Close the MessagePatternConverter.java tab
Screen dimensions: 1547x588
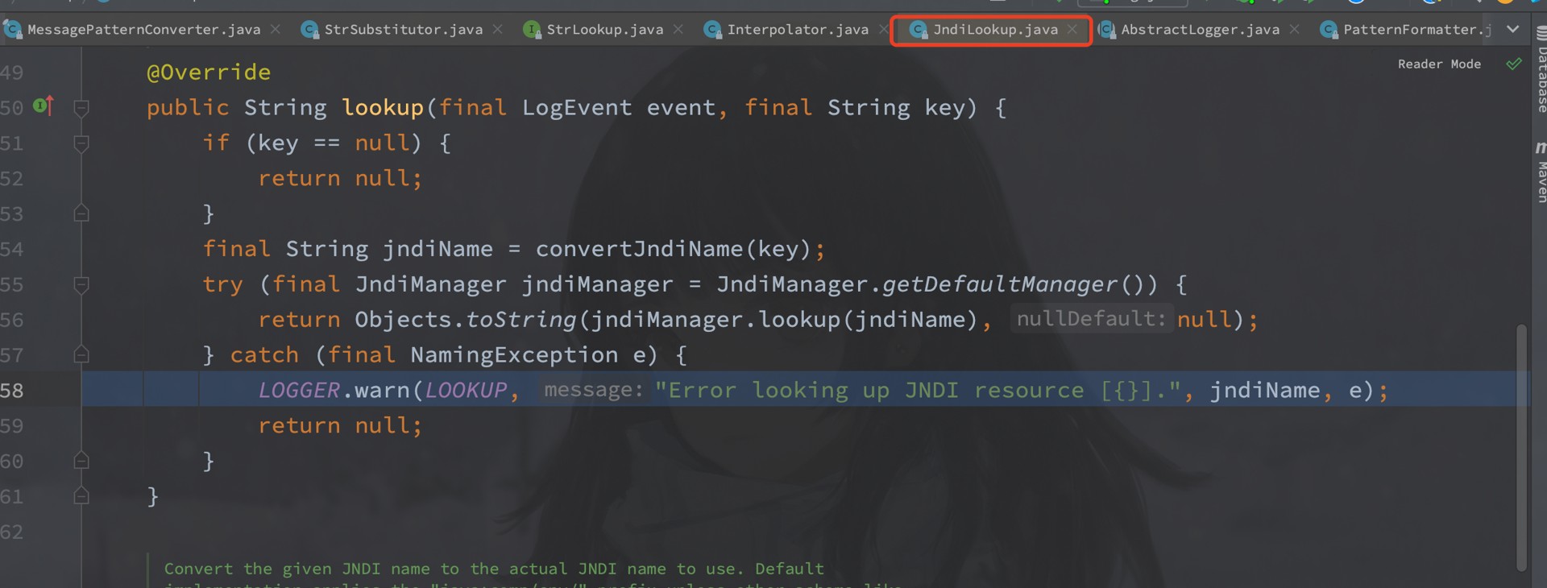click(276, 29)
